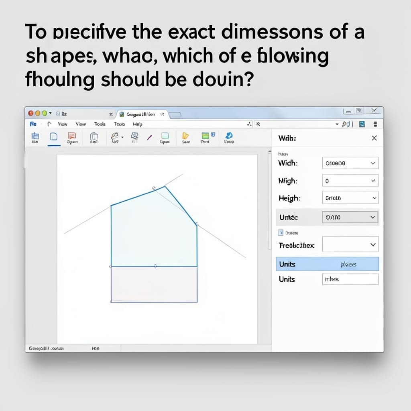Close the dimensions side panel
411x411 pixels.
374,138
